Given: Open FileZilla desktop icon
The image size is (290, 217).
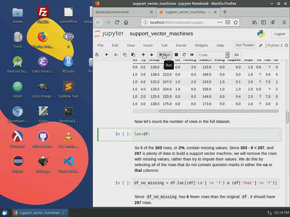Looking at the screenshot, I should [x=43, y=15].
